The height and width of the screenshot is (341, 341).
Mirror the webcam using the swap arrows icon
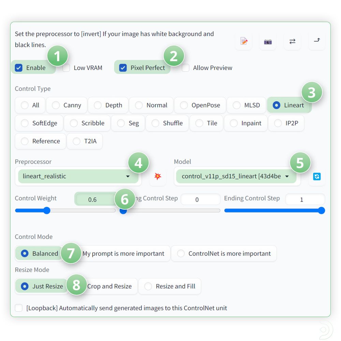tap(292, 41)
